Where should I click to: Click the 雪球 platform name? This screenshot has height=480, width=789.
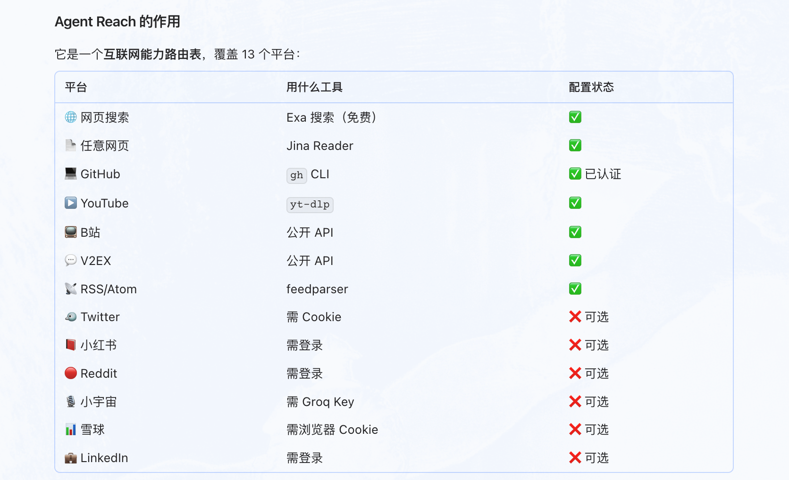tap(92, 430)
